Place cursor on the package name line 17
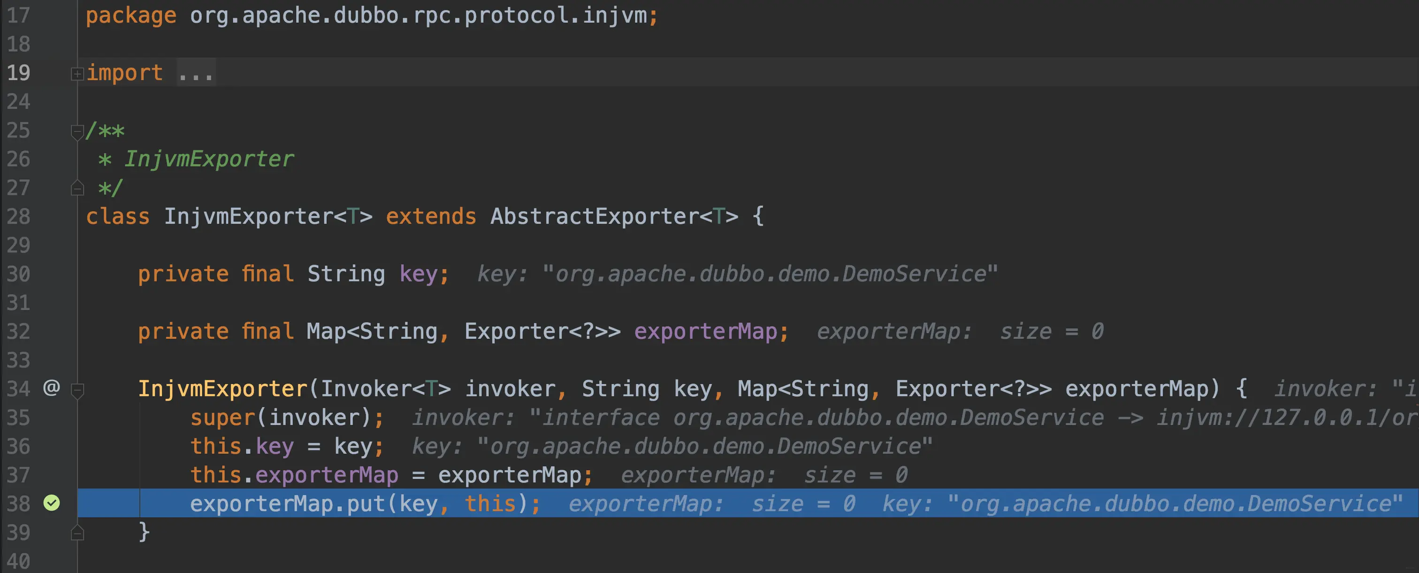This screenshot has width=1419, height=573. (x=419, y=15)
